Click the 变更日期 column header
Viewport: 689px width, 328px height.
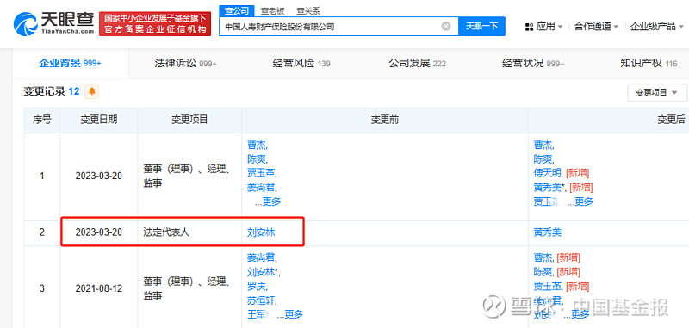click(x=98, y=120)
